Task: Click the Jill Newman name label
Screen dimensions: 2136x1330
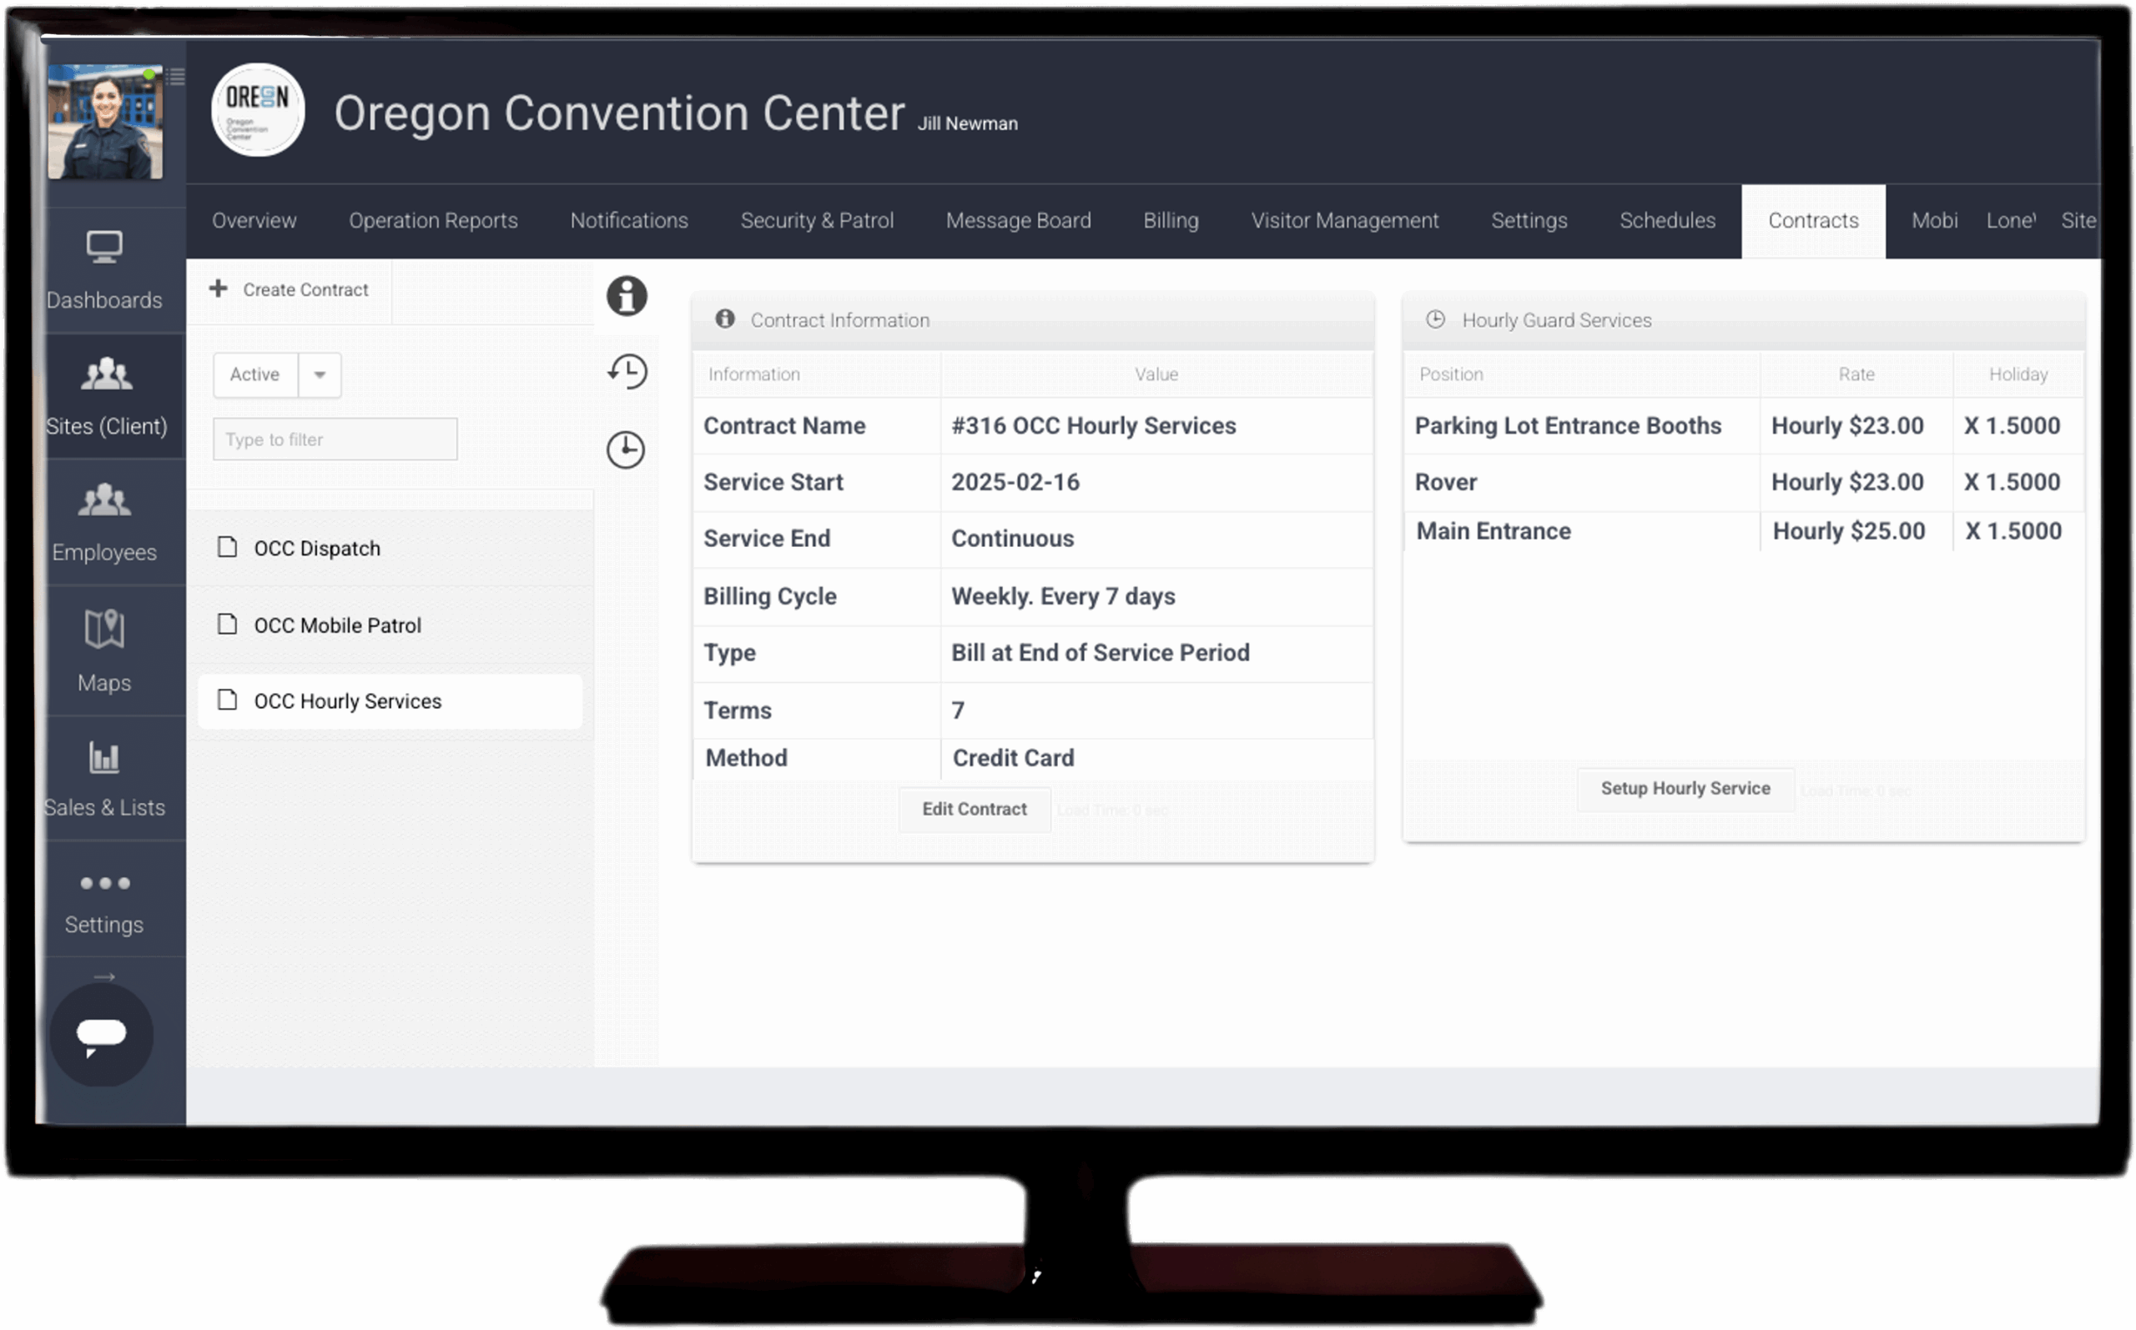Action: pos(967,124)
